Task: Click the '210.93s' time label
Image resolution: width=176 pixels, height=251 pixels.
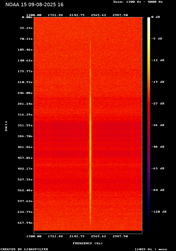Action: click(25, 82)
